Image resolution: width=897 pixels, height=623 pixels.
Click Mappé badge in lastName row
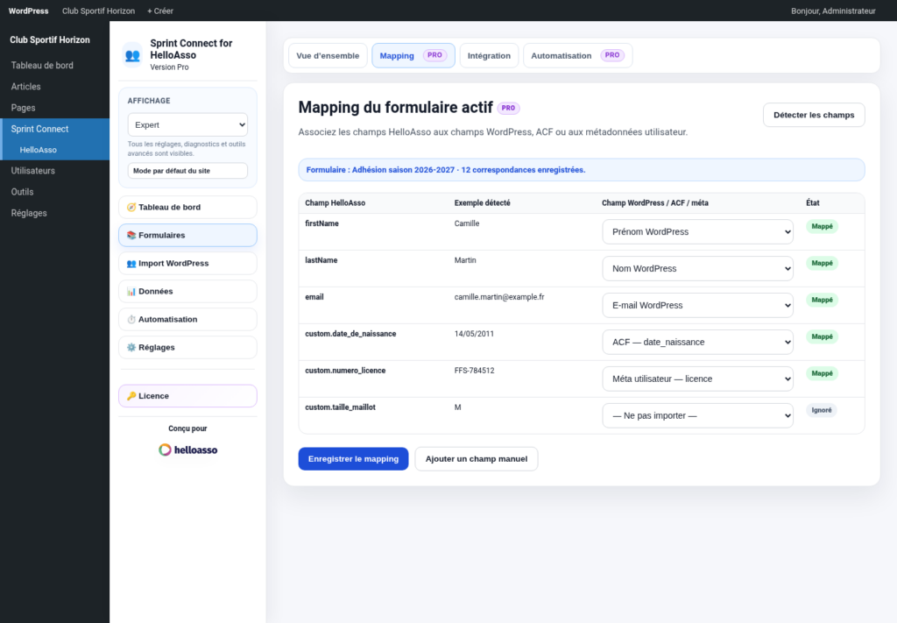pos(822,263)
